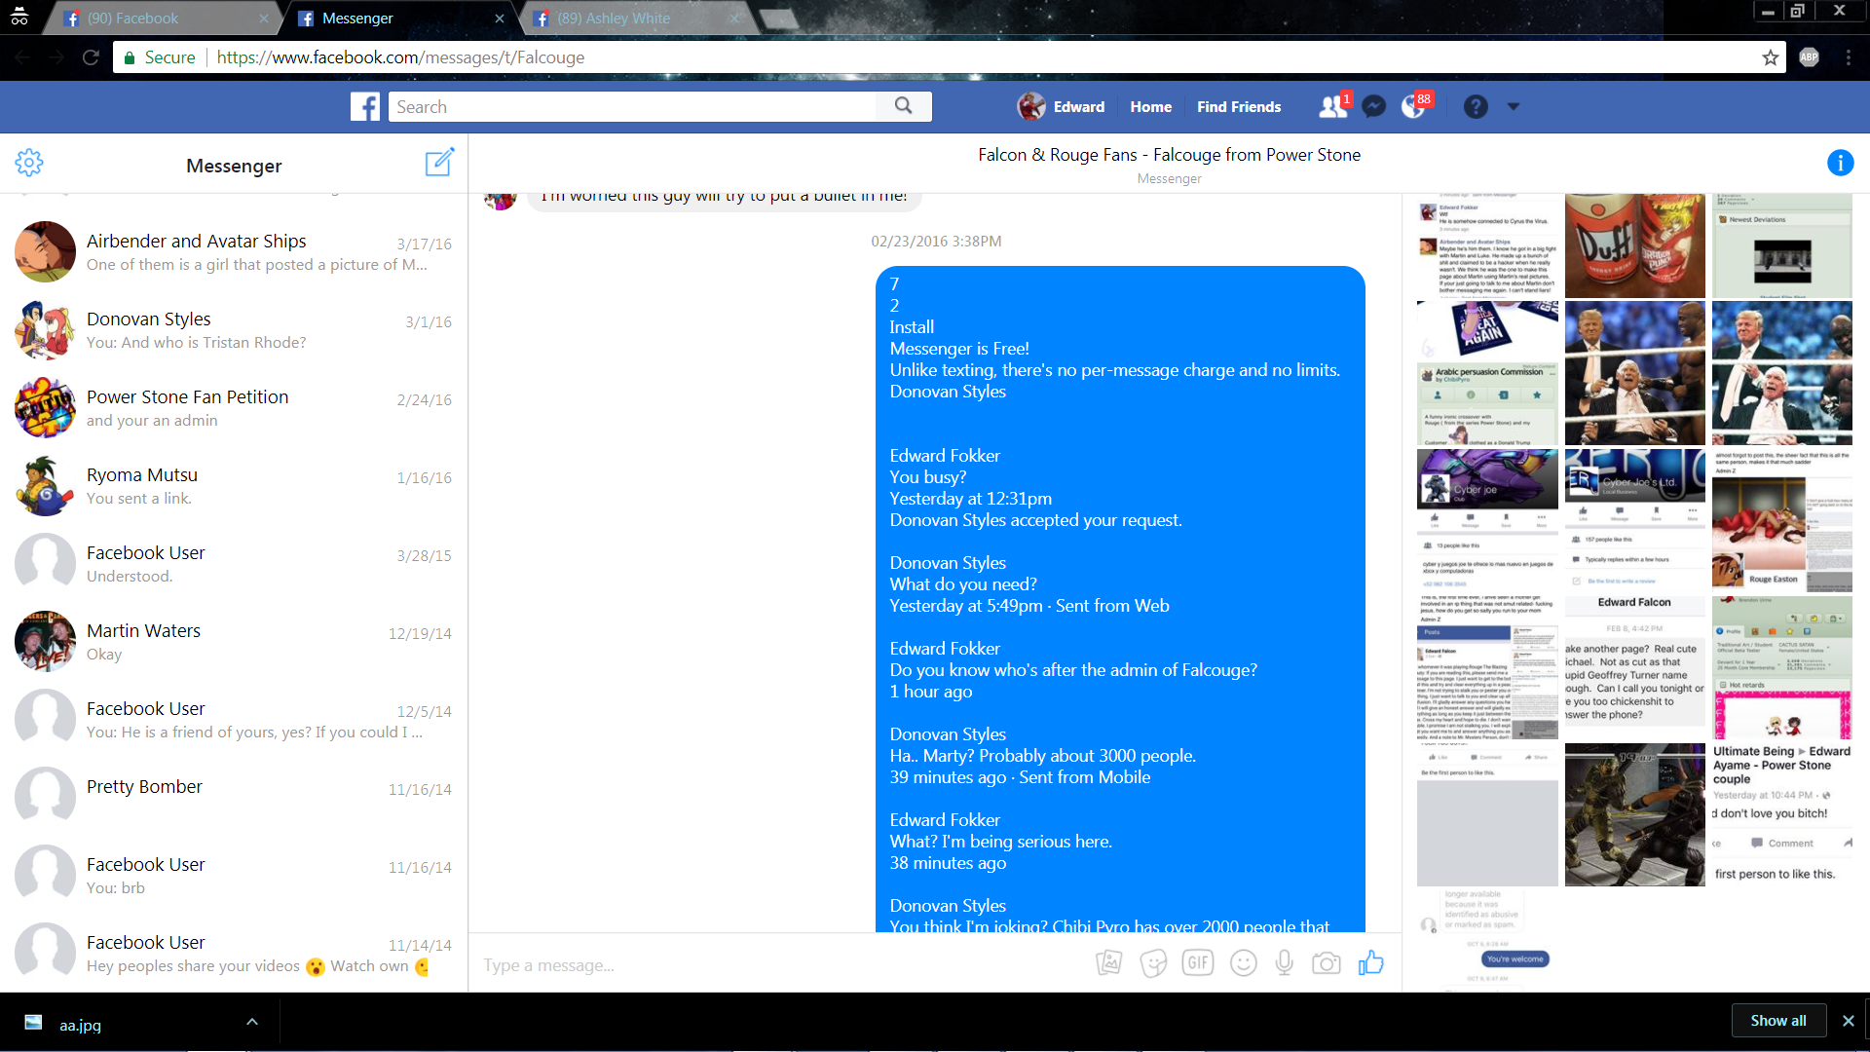1870x1052 pixels.
Task: Bookmark this page with star icon
Action: click(x=1770, y=57)
